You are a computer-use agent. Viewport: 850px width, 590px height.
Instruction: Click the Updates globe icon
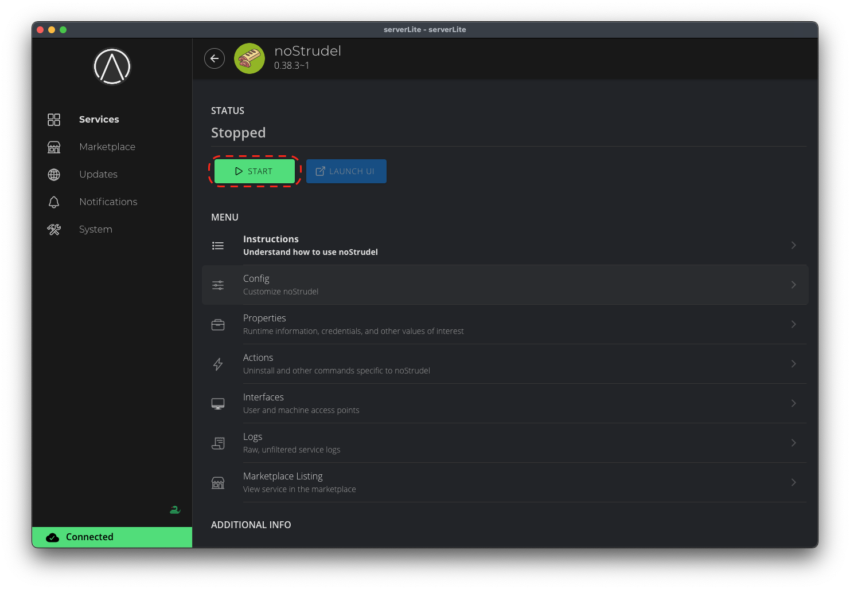[54, 175]
